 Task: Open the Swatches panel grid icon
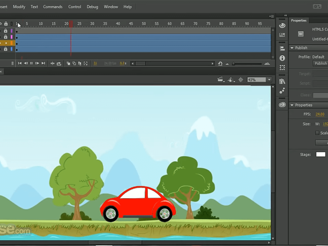tap(282, 35)
